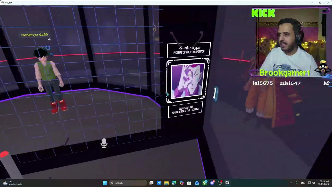Select the midoriya da66 nameplate
332x187 pixels.
coord(34,35)
